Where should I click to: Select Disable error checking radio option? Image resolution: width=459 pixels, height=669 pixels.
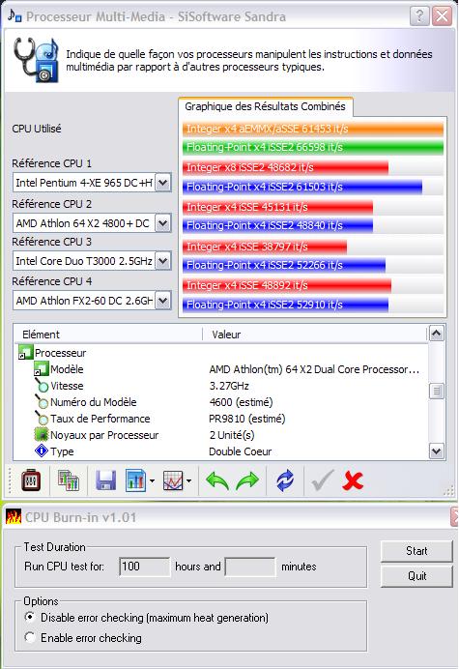tap(30, 617)
